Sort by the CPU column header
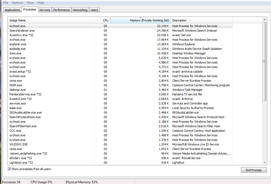This screenshot has height=184, width=271. tap(103, 20)
